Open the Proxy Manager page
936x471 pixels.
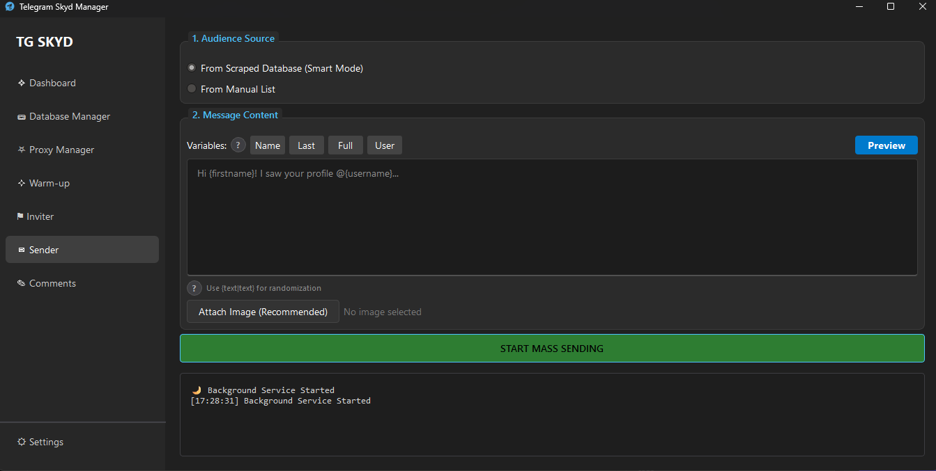61,150
